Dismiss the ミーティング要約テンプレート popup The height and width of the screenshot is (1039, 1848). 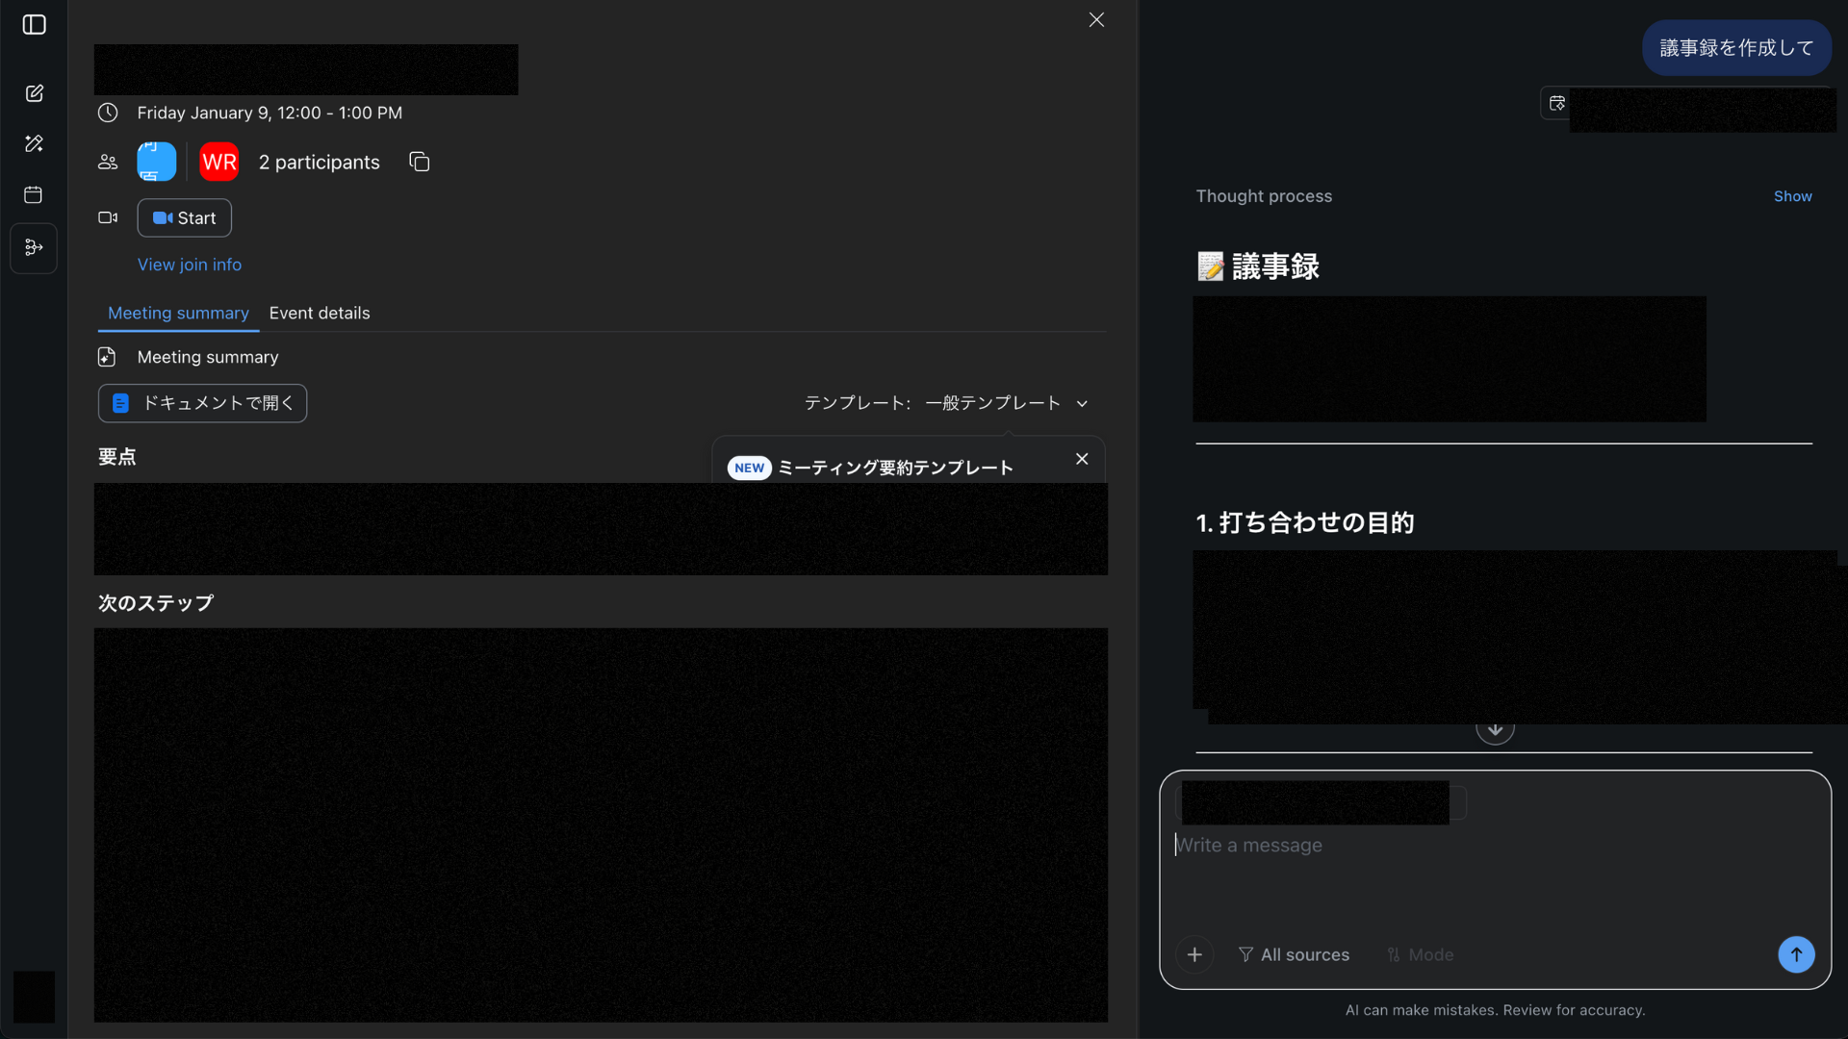tap(1082, 459)
